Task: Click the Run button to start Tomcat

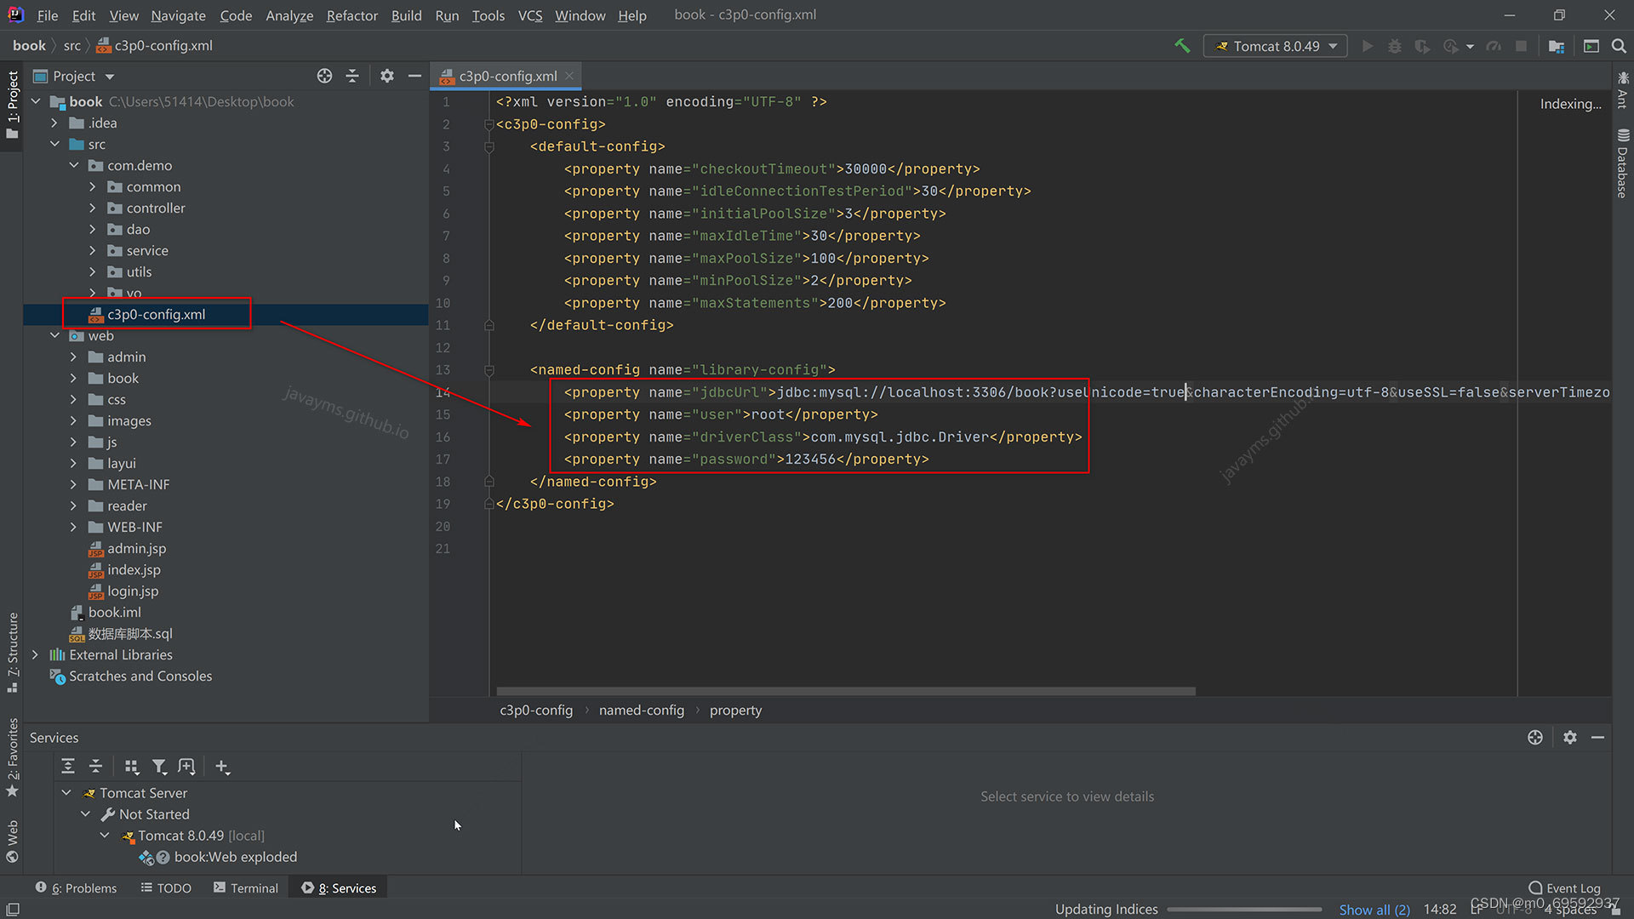Action: click(1367, 46)
